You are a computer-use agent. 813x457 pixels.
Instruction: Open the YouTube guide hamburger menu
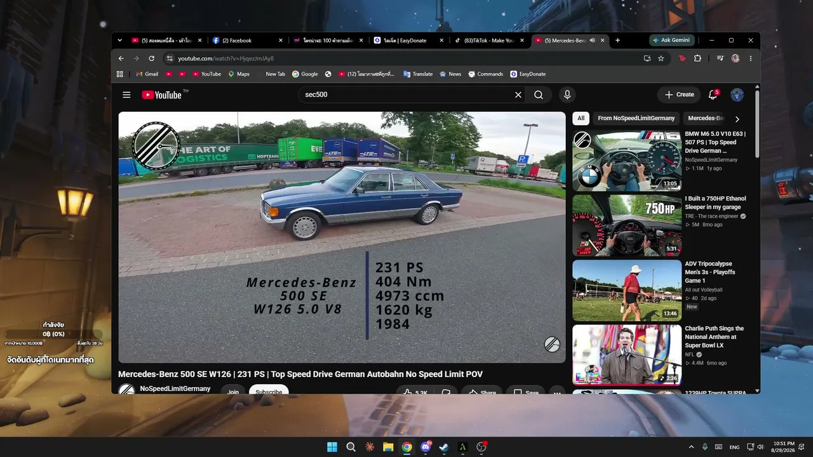(126, 95)
